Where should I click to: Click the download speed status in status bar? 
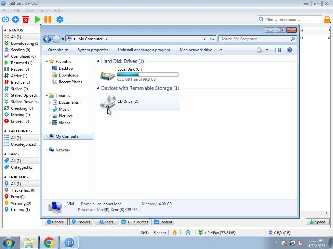(x=217, y=233)
